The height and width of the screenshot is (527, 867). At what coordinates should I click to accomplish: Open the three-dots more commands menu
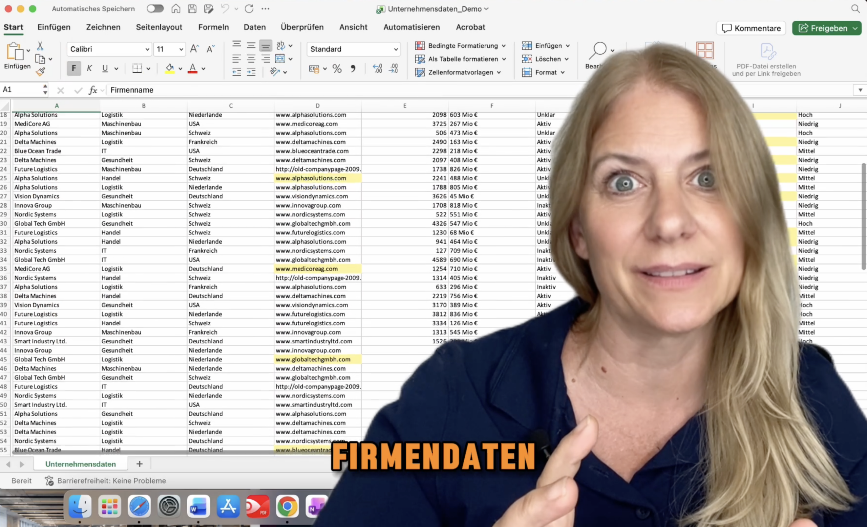[265, 9]
